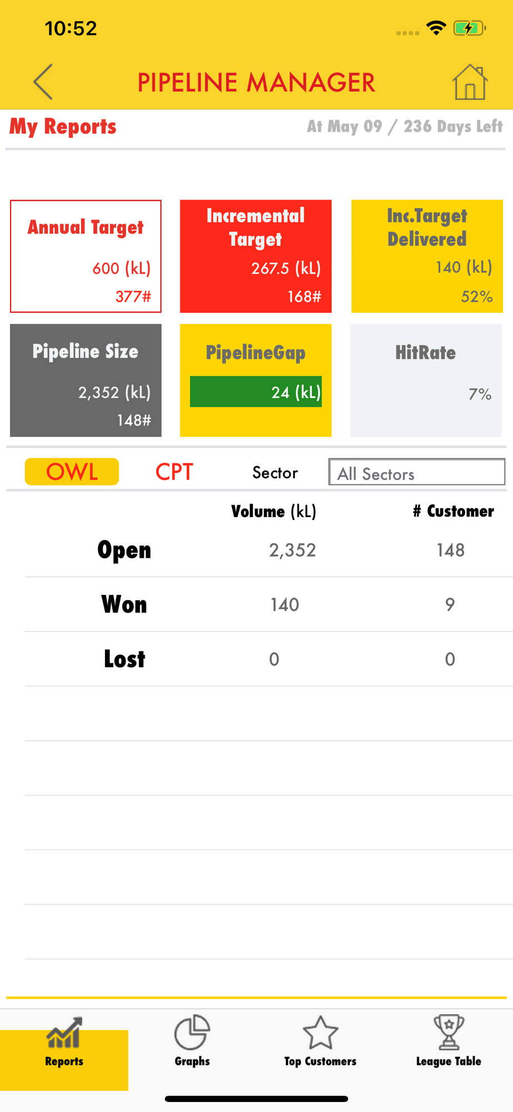Switch to the CPT toggle
Viewport: 513px width, 1112px height.
pos(174,471)
